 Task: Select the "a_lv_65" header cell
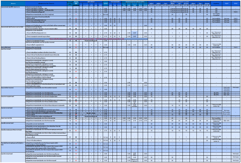point(179,5)
